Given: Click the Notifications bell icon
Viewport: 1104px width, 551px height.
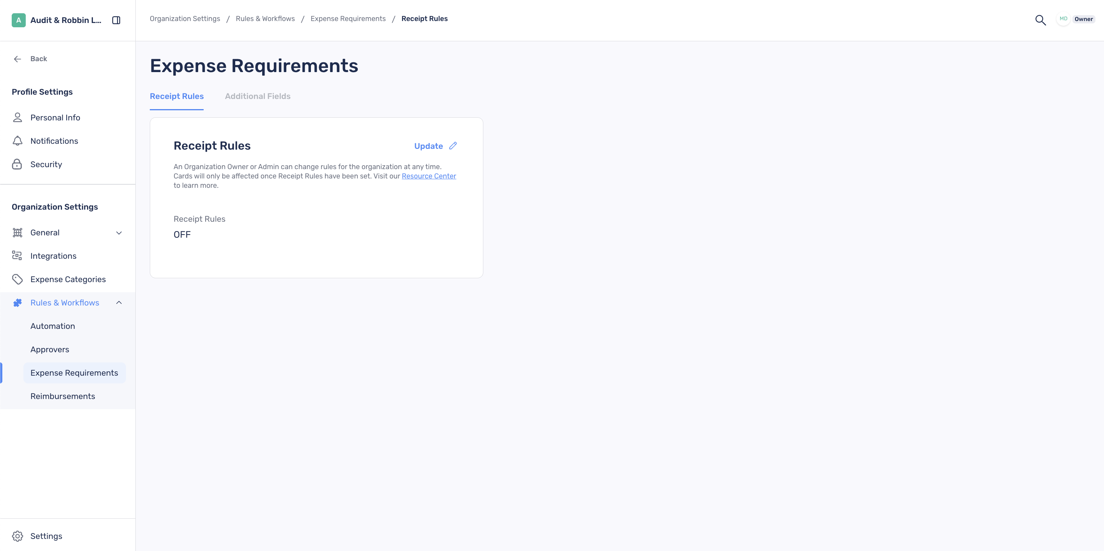Looking at the screenshot, I should pyautogui.click(x=17, y=141).
